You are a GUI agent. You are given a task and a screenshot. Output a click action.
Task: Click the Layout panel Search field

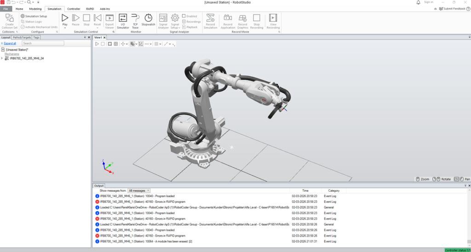click(43, 43)
